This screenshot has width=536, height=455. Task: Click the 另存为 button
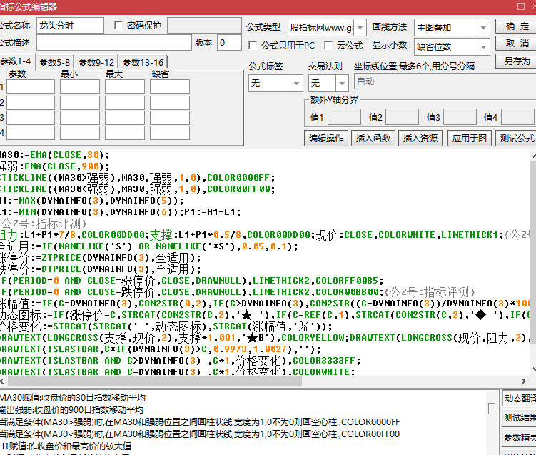click(516, 61)
